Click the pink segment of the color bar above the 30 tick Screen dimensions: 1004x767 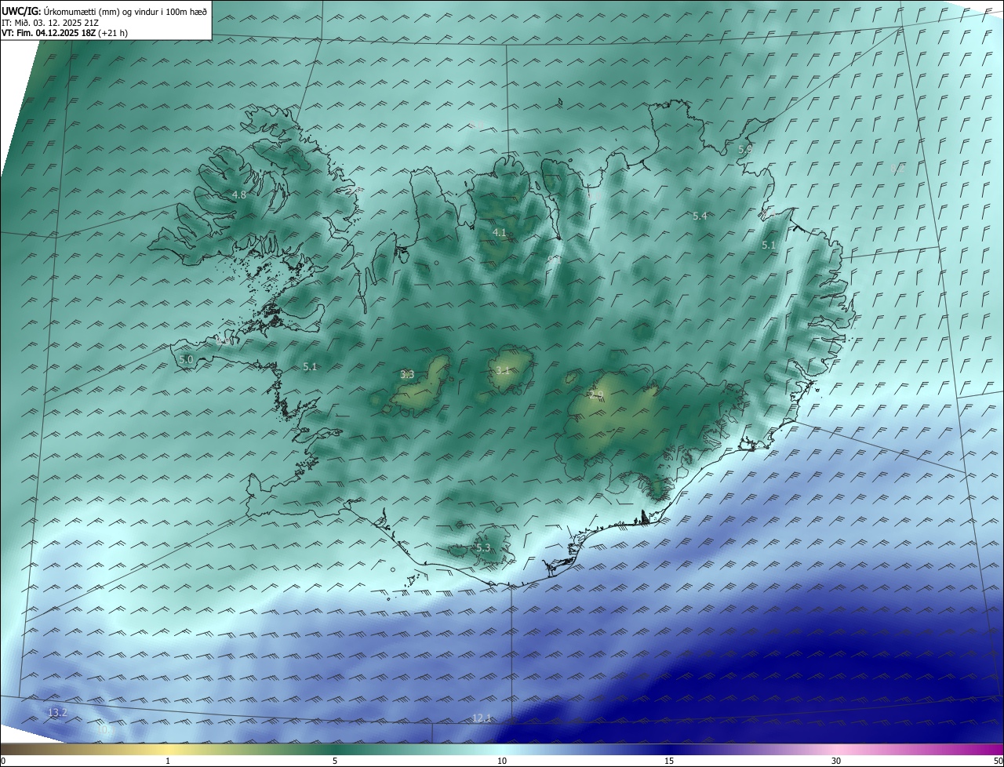tap(836, 749)
